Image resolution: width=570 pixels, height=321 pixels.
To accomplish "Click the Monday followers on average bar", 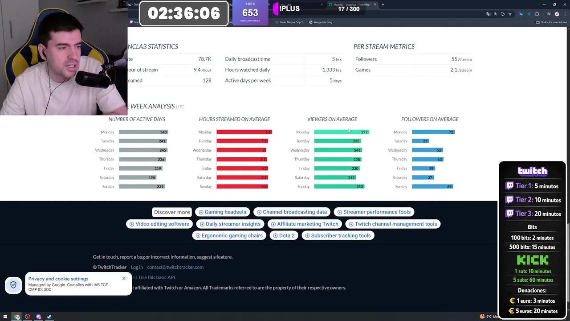I will click(433, 132).
